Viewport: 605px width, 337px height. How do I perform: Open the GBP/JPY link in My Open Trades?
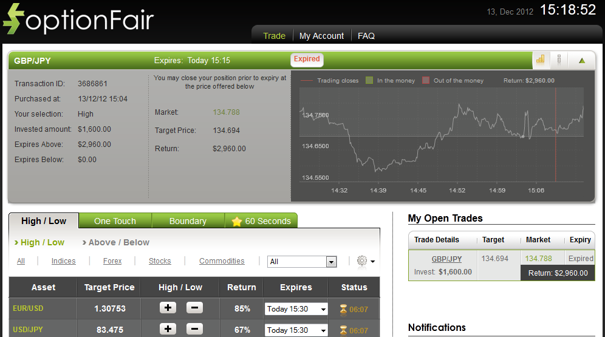click(446, 259)
